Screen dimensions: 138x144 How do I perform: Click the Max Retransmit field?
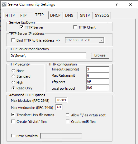[x=98, y=75]
